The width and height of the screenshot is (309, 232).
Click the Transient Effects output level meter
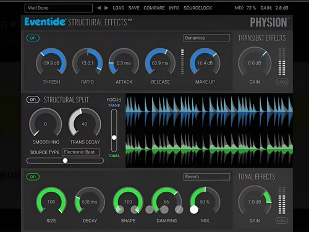282,61
